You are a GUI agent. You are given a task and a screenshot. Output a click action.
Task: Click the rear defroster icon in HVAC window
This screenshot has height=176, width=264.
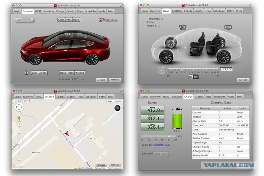click(x=228, y=27)
